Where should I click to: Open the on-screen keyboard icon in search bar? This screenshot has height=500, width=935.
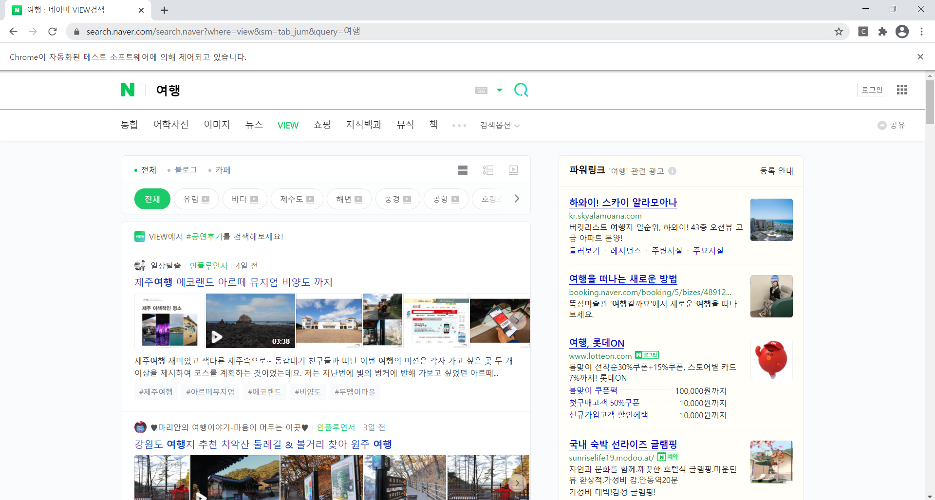point(481,90)
